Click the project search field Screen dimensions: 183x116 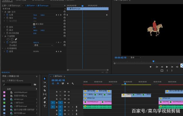(17, 85)
